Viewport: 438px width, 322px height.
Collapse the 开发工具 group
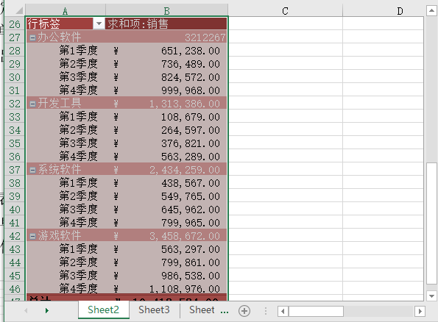(x=32, y=104)
